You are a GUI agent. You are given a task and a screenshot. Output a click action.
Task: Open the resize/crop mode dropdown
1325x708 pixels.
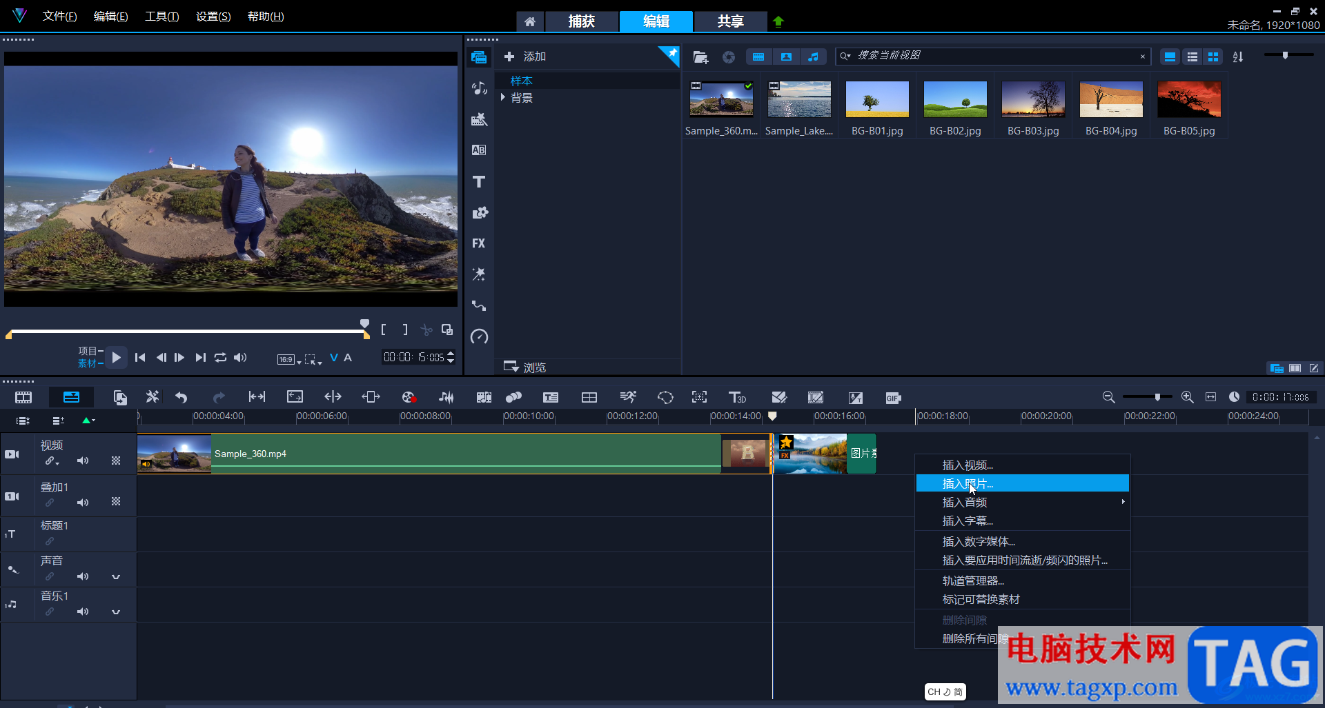313,359
